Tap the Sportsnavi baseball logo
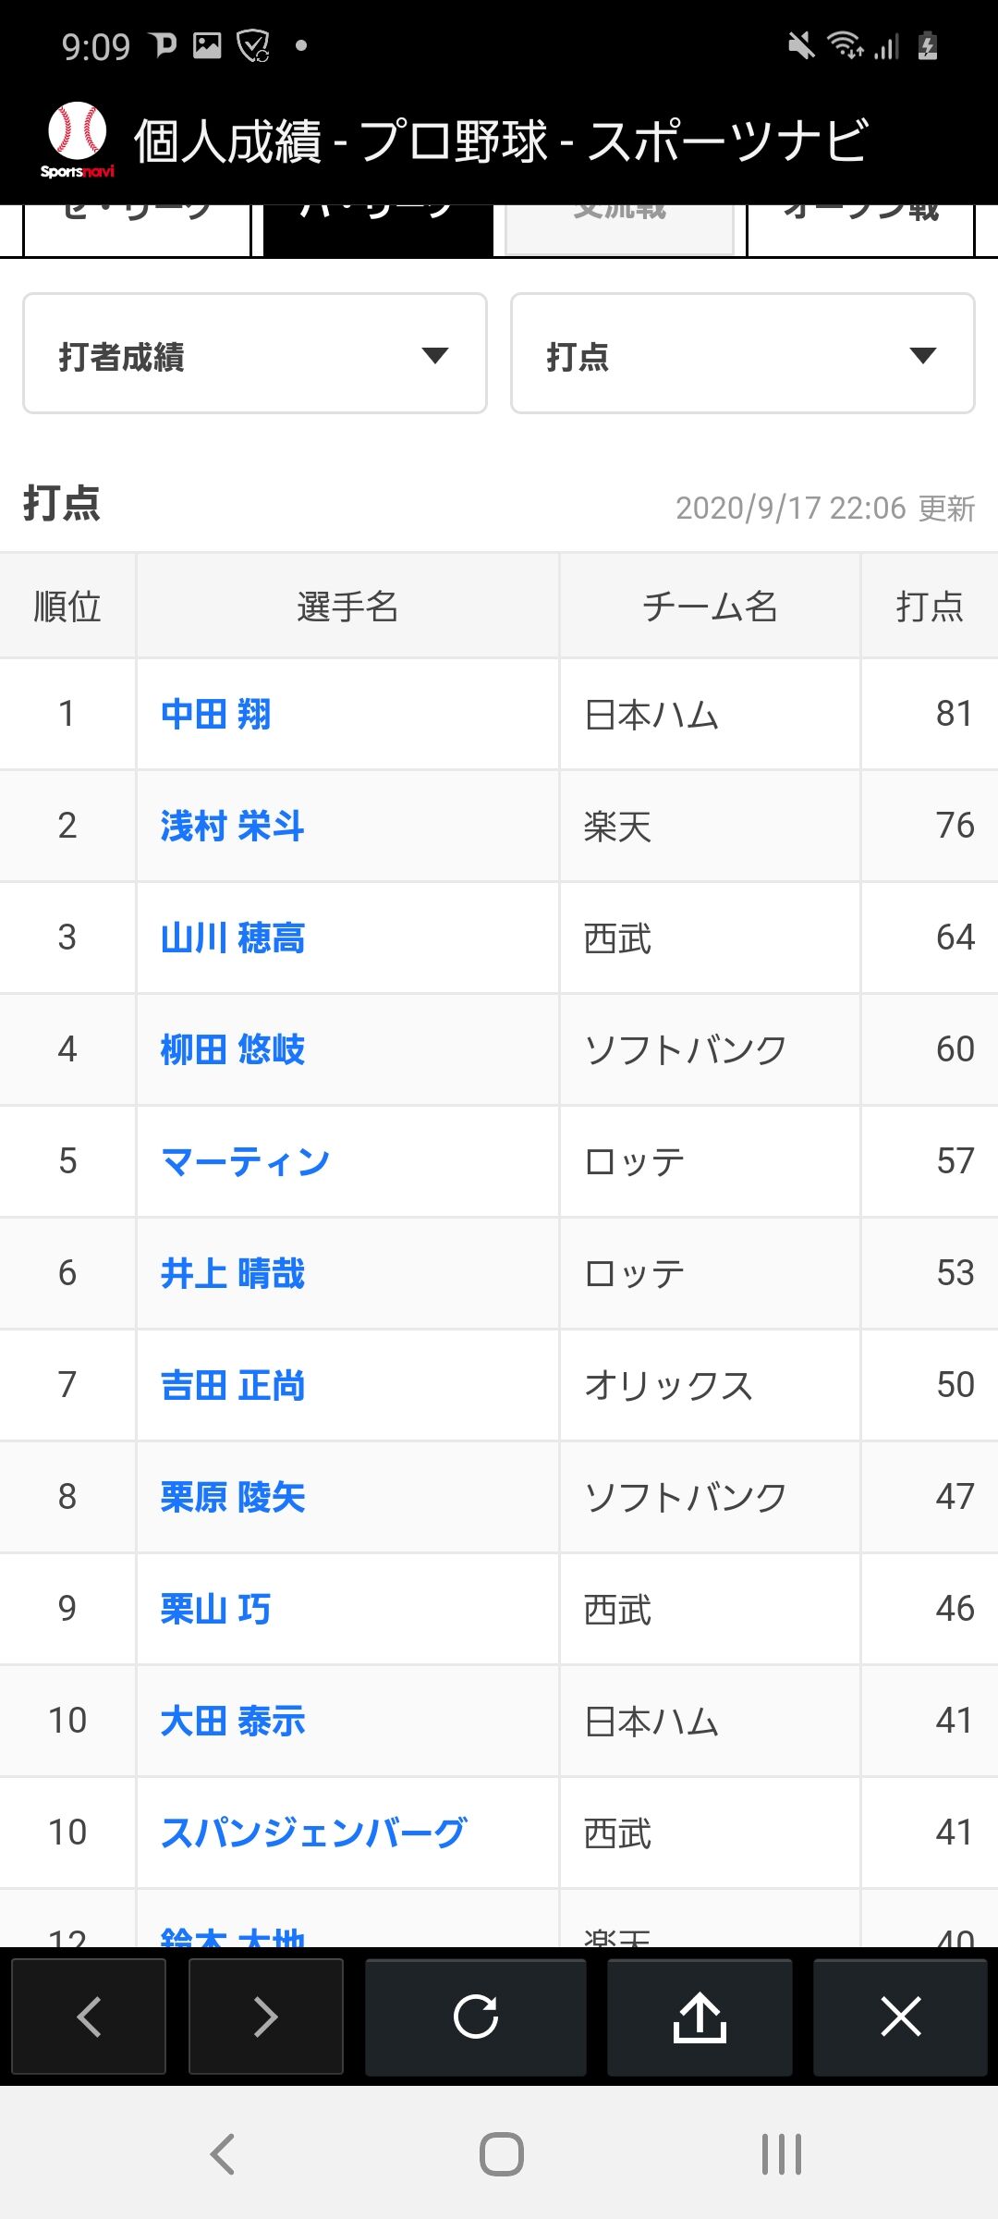The height and width of the screenshot is (2219, 998). pos(78,140)
